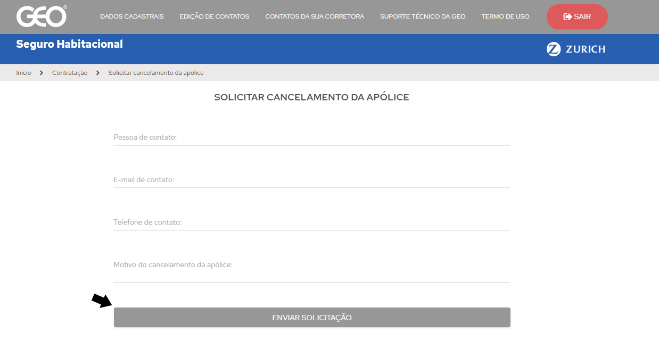
Task: Focus the Pessoa de contato field
Action: tap(311, 137)
